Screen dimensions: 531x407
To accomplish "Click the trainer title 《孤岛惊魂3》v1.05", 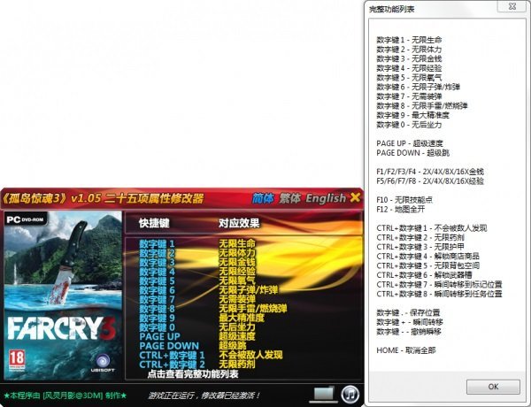I will click(x=103, y=198).
